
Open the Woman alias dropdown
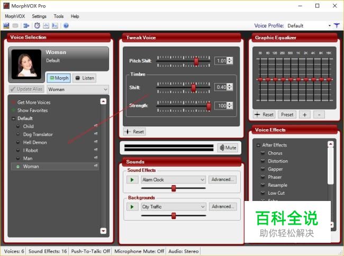pos(105,89)
